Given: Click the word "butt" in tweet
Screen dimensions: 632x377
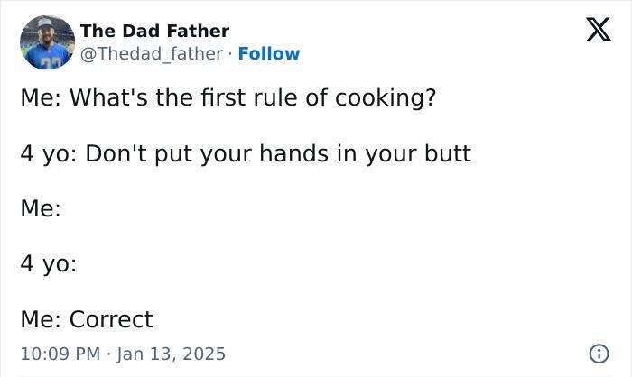Looking at the screenshot, I should [x=447, y=153].
